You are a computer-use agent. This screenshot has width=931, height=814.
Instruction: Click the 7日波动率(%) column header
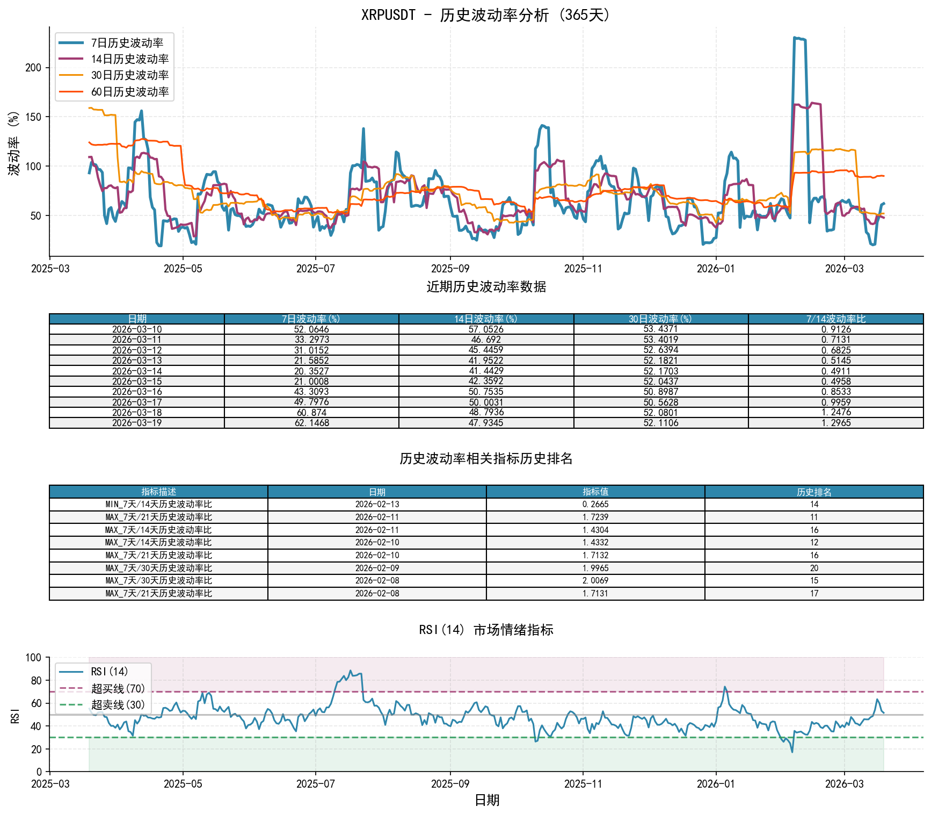[x=311, y=319]
